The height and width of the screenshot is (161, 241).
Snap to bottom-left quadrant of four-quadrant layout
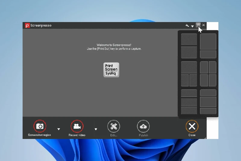[204, 80]
